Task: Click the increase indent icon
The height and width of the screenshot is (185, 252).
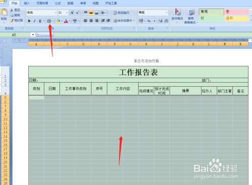Action: [108, 21]
